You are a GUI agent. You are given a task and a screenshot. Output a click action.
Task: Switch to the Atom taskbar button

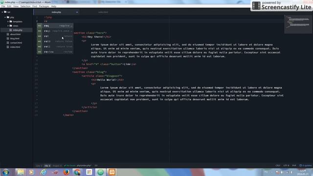pos(100,172)
